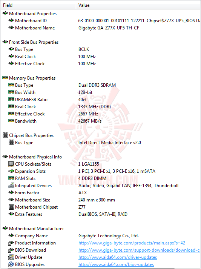The width and height of the screenshot is (201, 269).
Task: Sort by the Value column header
Action: [138, 5]
